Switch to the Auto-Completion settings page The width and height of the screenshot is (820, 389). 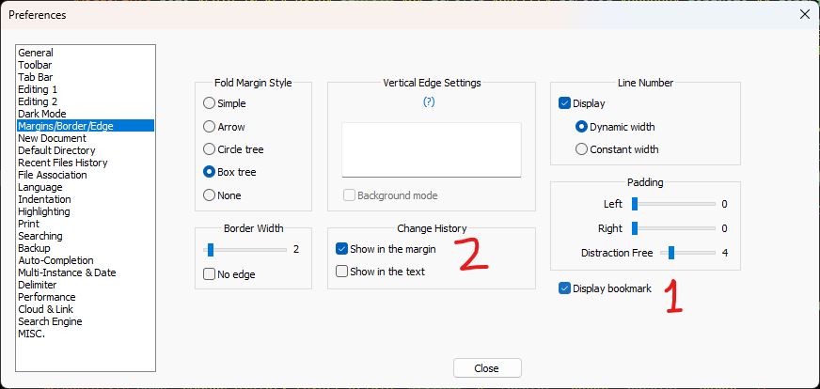click(x=55, y=260)
